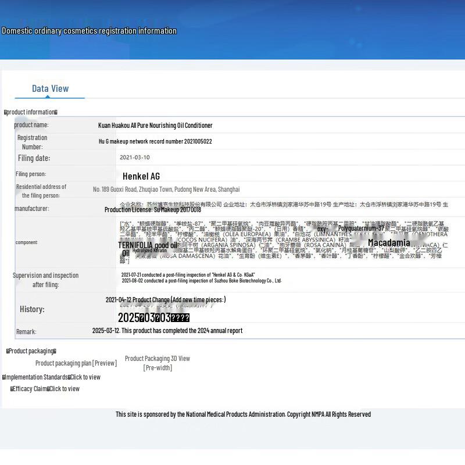The image size is (465, 465).
Task: Switch to the Data View tab
Action: [x=50, y=89]
